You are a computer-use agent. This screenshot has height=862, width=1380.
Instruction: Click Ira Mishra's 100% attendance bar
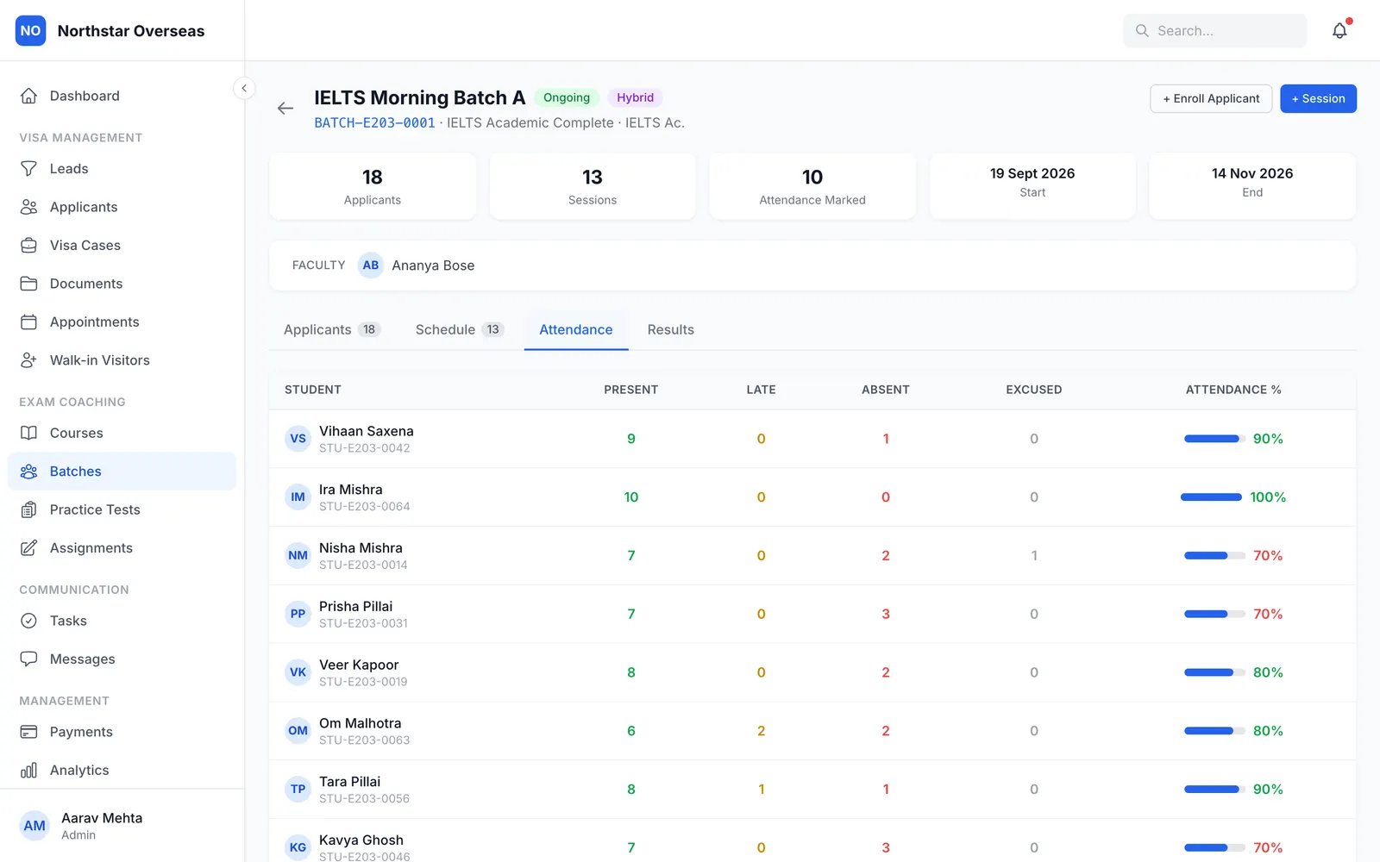click(x=1211, y=497)
